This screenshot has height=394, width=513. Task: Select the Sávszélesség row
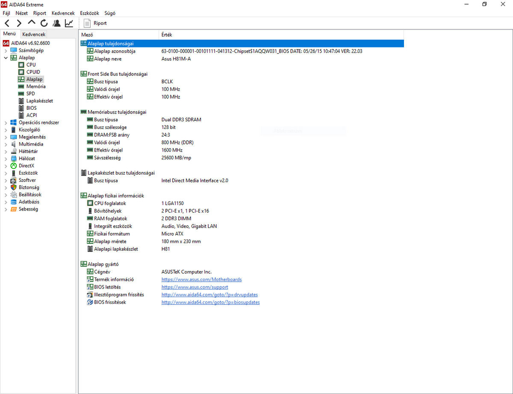coord(242,158)
